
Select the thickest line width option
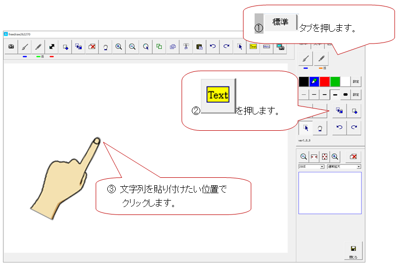point(345,94)
